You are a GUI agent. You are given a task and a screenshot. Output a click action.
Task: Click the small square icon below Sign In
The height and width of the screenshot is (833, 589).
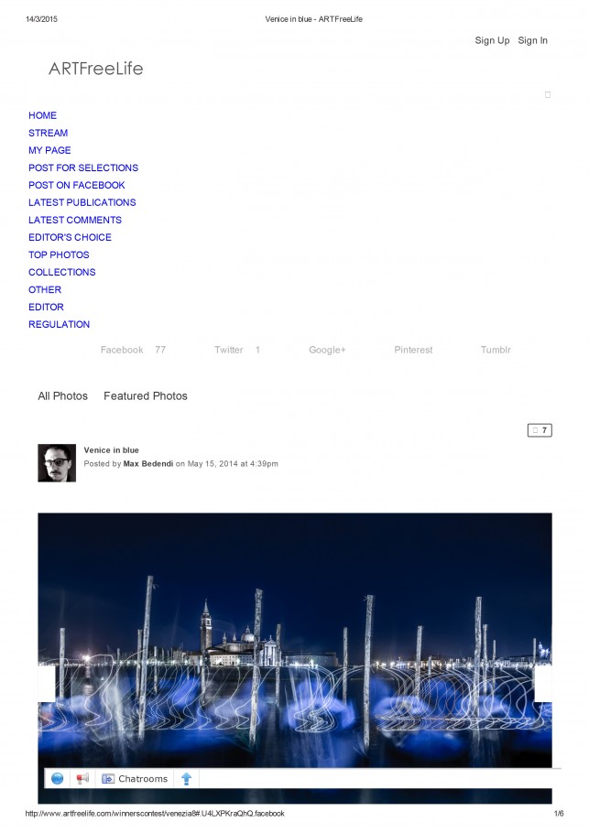pyautogui.click(x=548, y=94)
